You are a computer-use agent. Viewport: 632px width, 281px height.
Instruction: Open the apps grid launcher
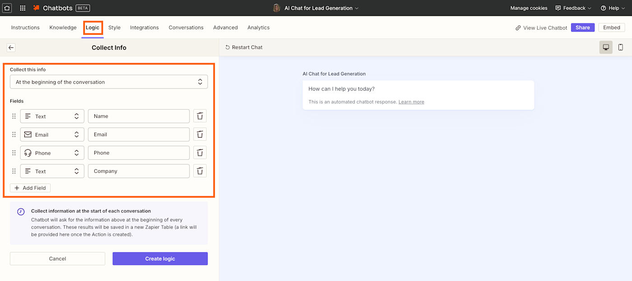click(x=23, y=8)
